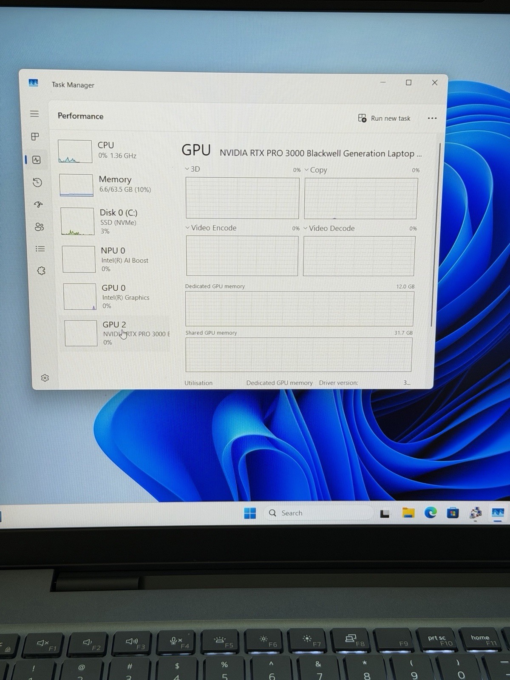
Task: Open the Startup apps icon in sidebar
Action: click(x=38, y=204)
